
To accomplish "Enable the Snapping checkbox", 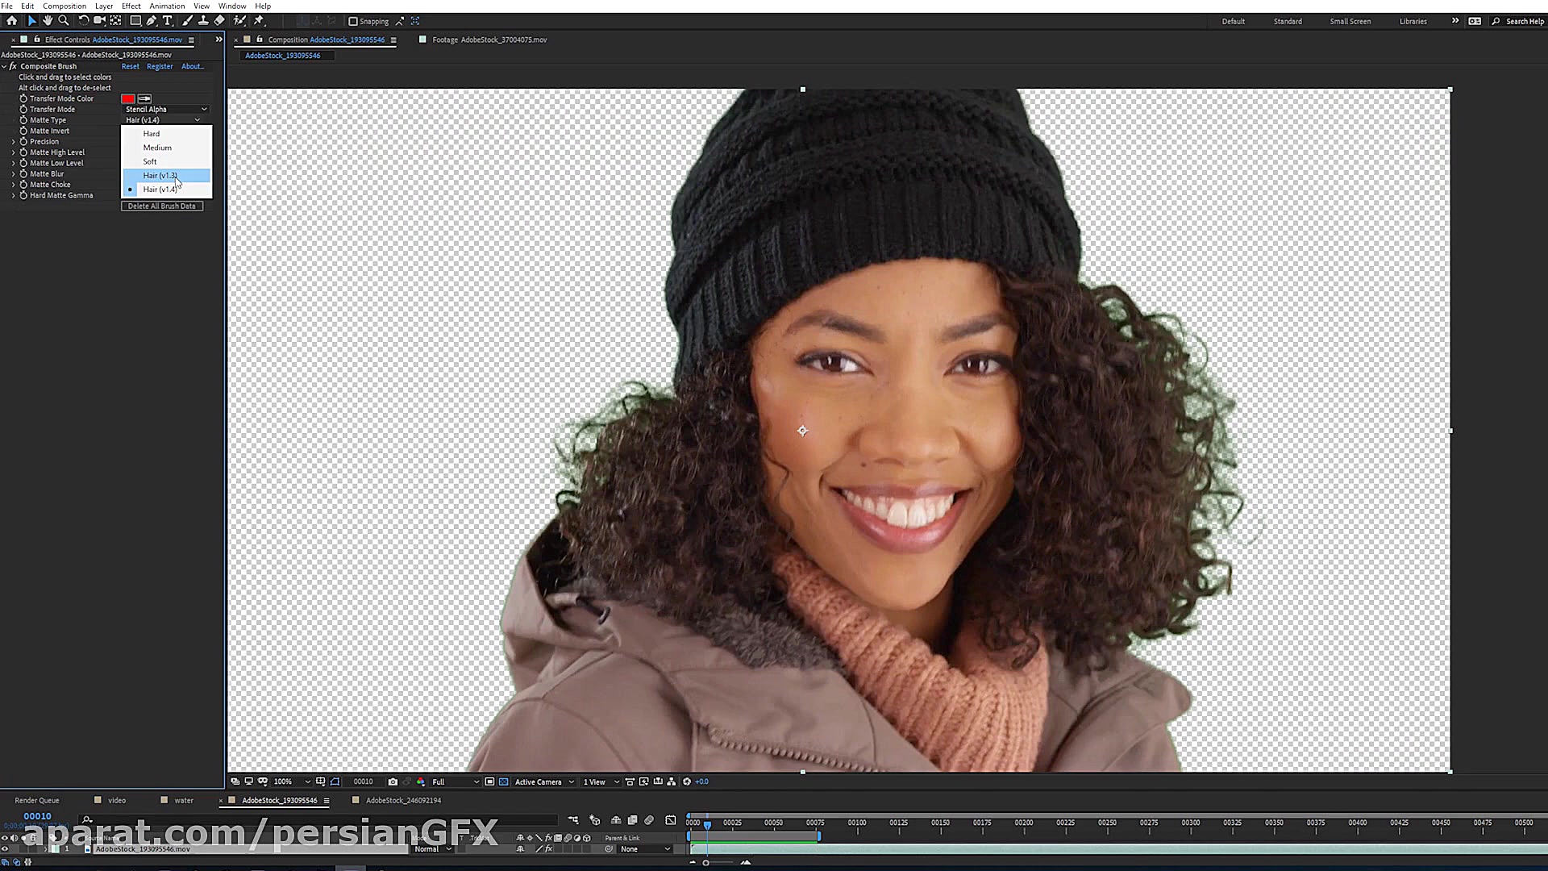I will click(x=353, y=22).
